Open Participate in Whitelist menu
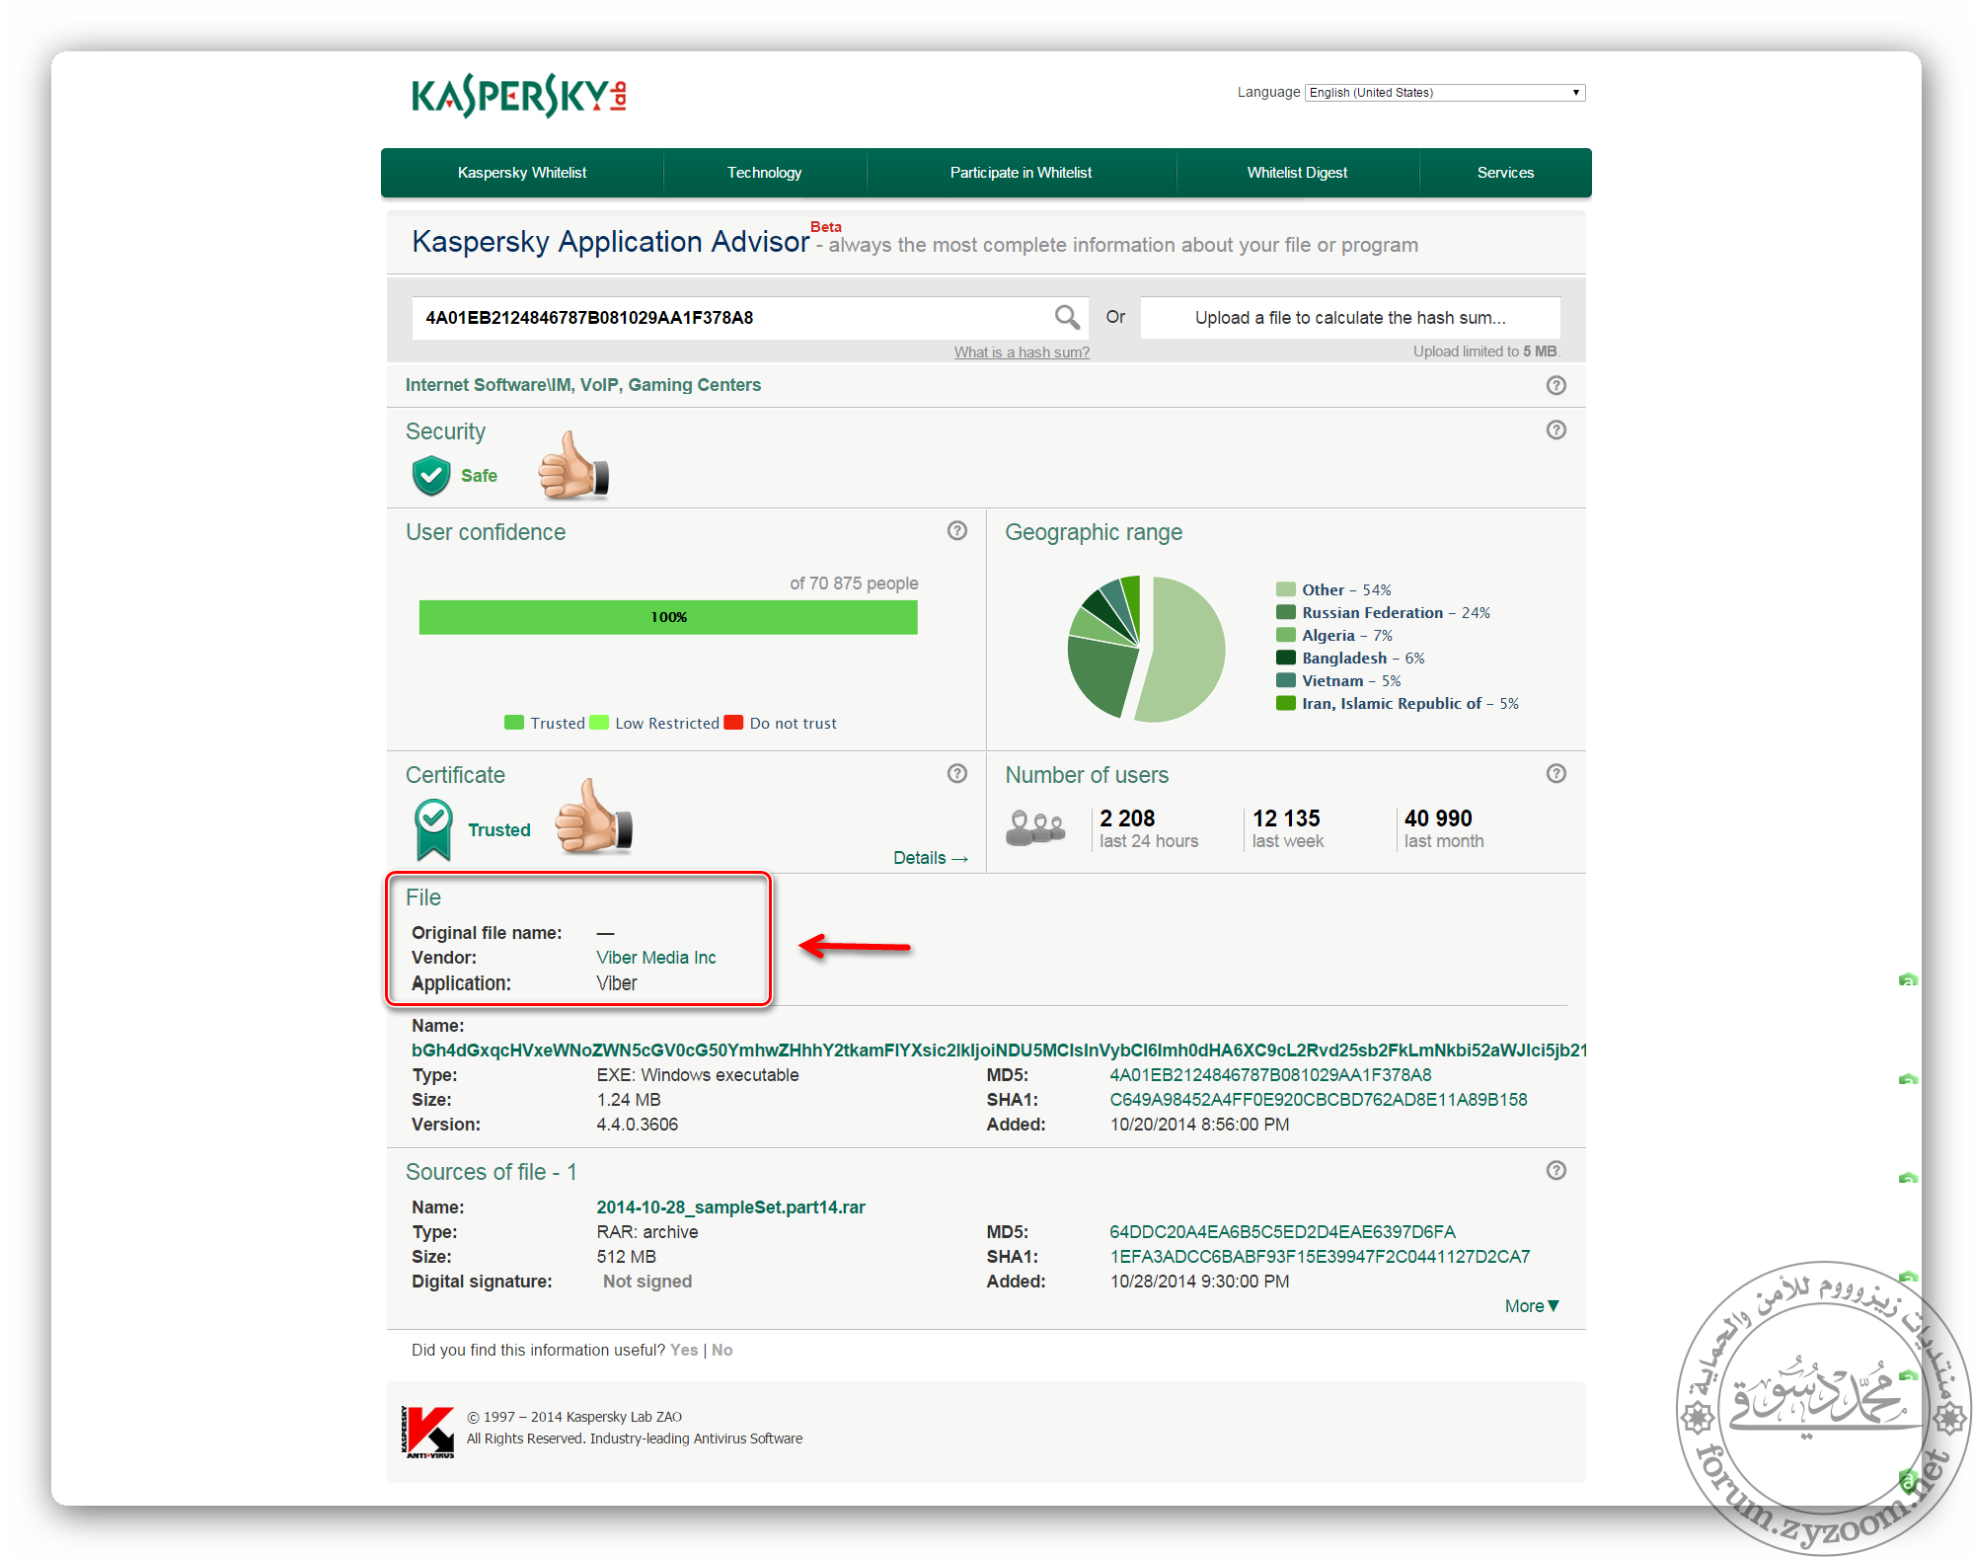 pyautogui.click(x=1021, y=173)
